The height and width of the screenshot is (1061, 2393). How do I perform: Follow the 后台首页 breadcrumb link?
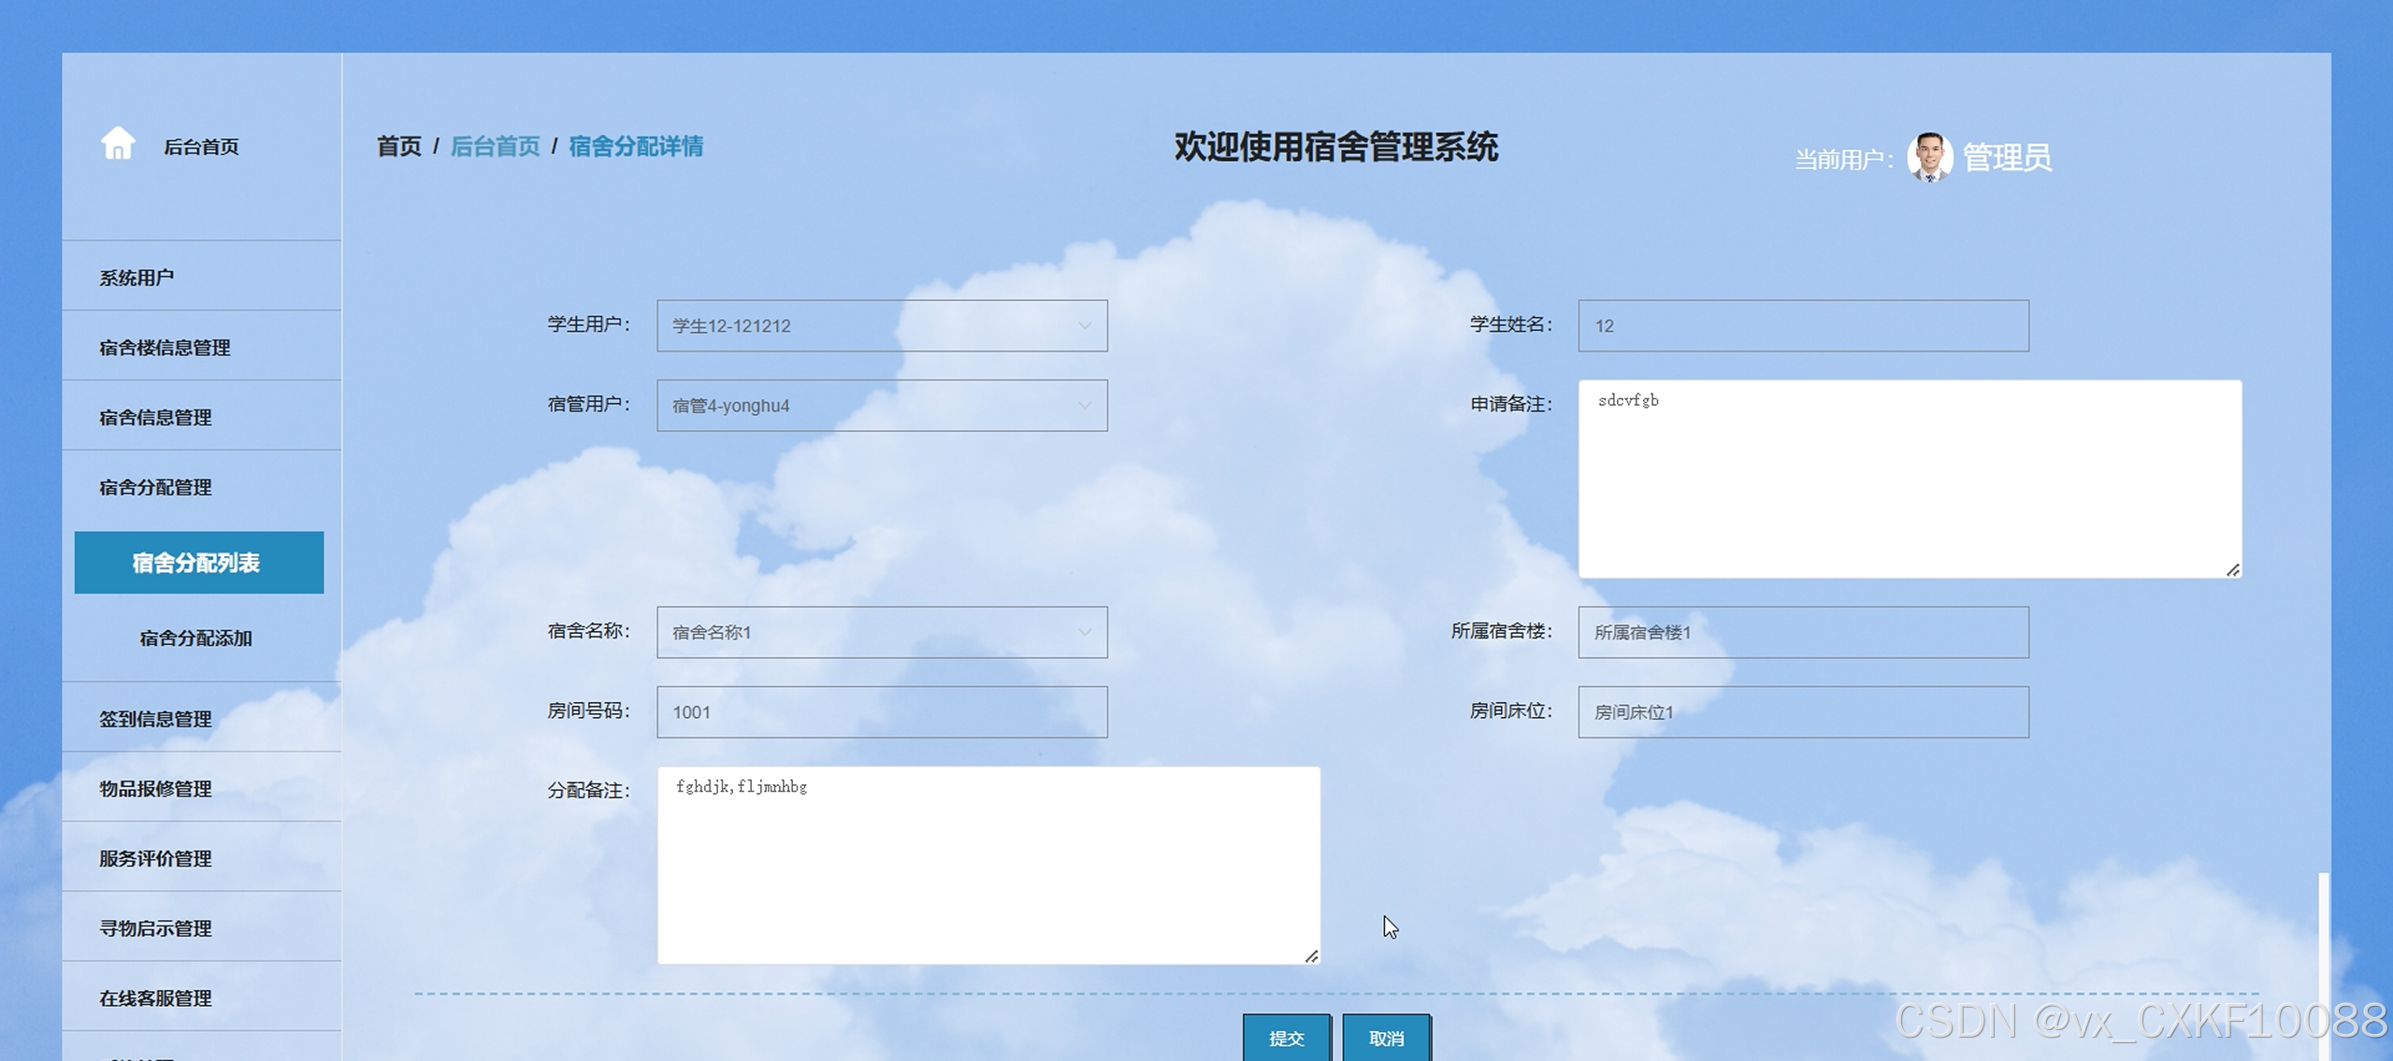click(x=495, y=147)
